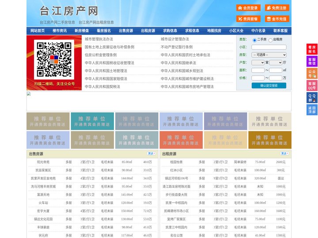This screenshot has height=238, width=318.
Task: Open the 中华人民共和国土地管理法 link
Action: pos(106,71)
